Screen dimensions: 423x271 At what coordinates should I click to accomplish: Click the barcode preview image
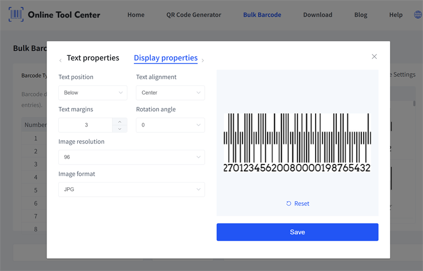[x=297, y=143]
